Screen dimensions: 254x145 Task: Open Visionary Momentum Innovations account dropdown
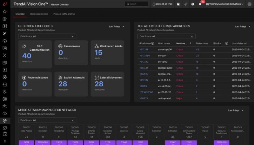click(x=224, y=4)
